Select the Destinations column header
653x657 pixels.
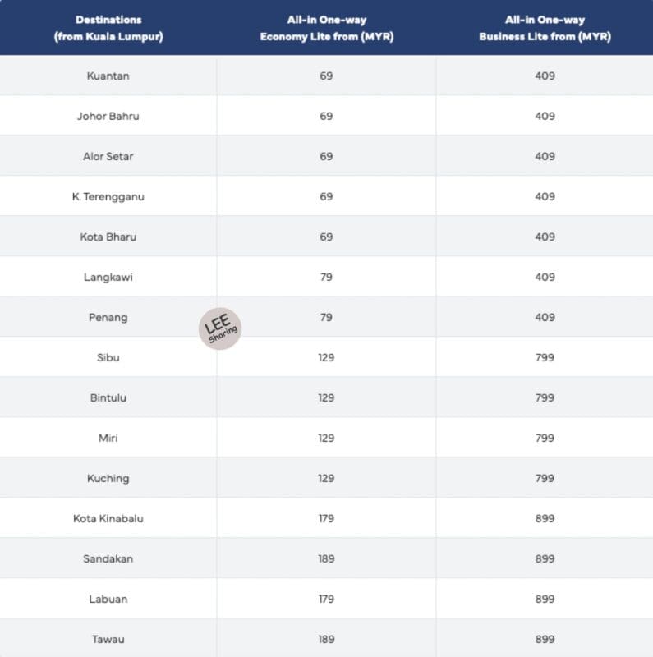[x=108, y=28]
